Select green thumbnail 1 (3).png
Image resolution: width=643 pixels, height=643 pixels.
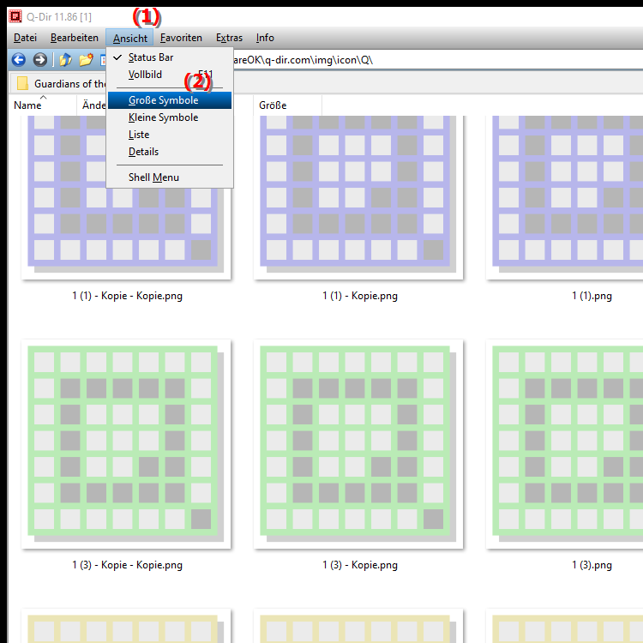565,444
